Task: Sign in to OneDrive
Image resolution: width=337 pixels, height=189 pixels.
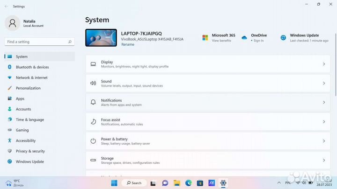Action: pyautogui.click(x=258, y=41)
